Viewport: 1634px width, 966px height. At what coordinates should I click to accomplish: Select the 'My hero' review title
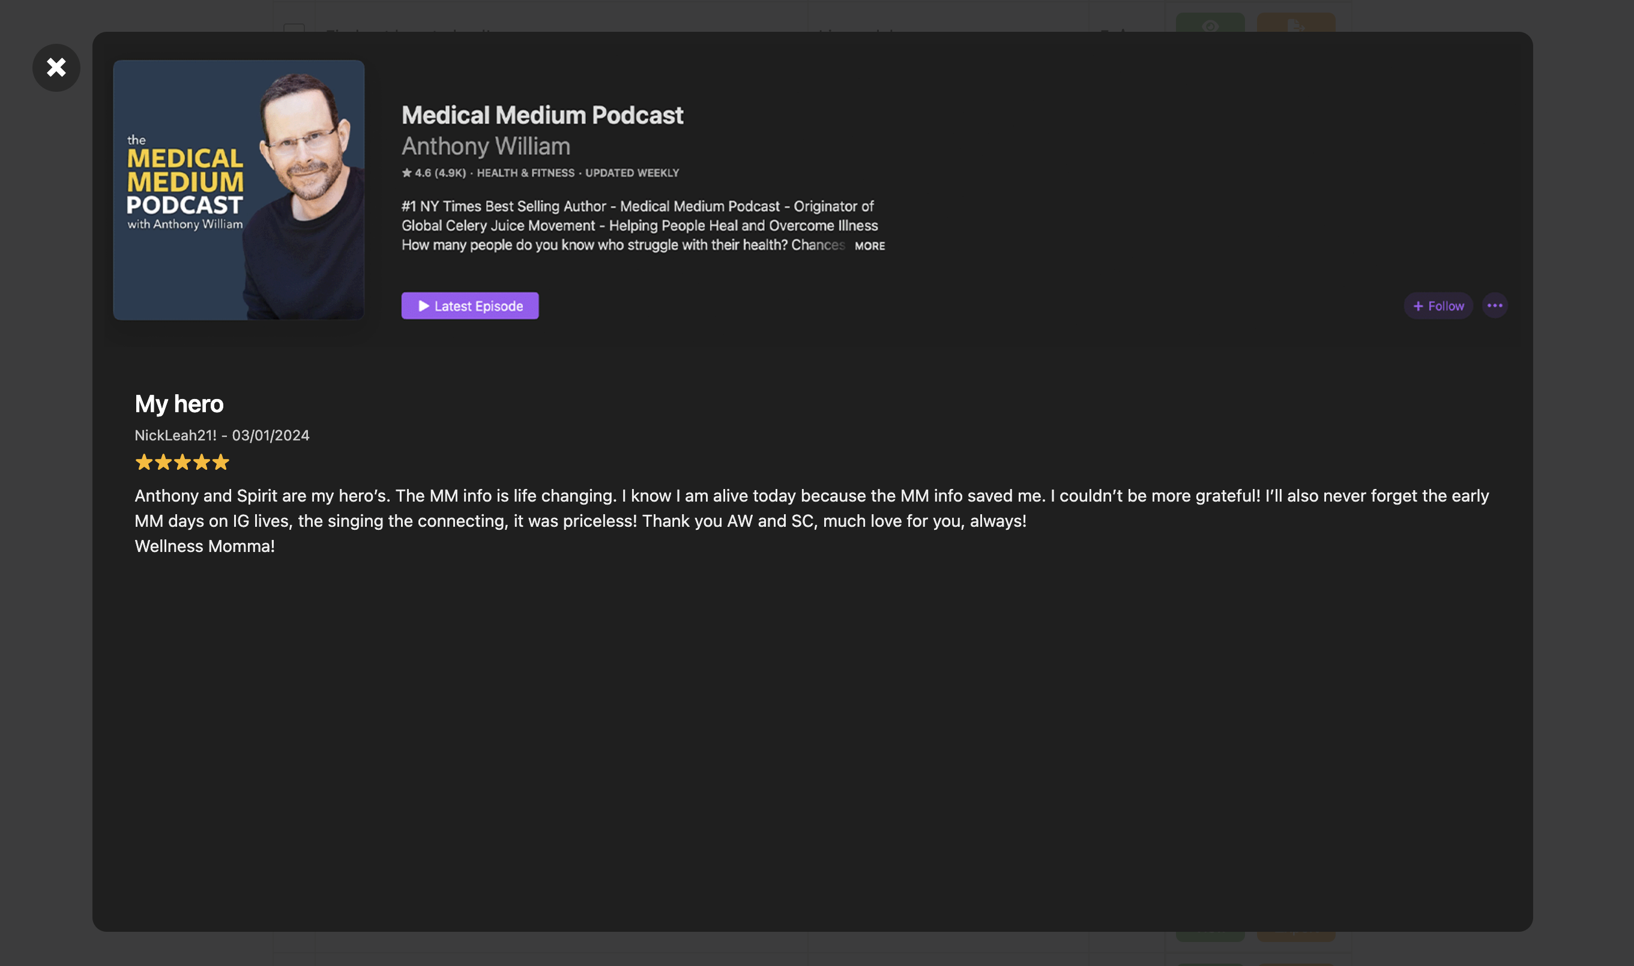coord(179,404)
